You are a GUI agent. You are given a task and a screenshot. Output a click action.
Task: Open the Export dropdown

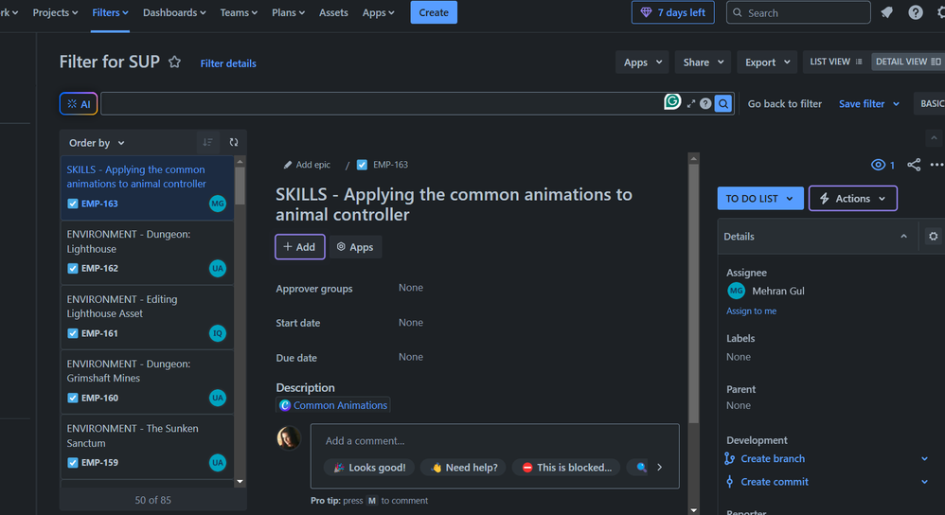(x=767, y=62)
